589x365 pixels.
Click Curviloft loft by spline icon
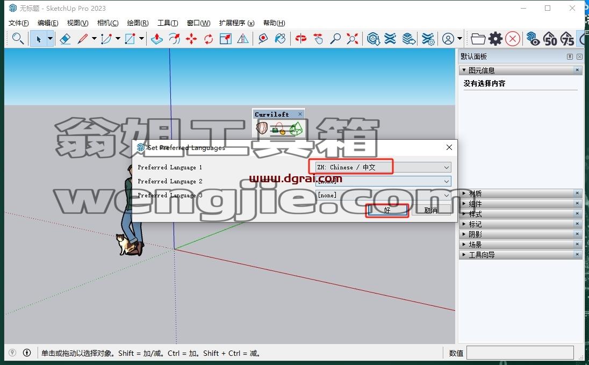point(262,128)
